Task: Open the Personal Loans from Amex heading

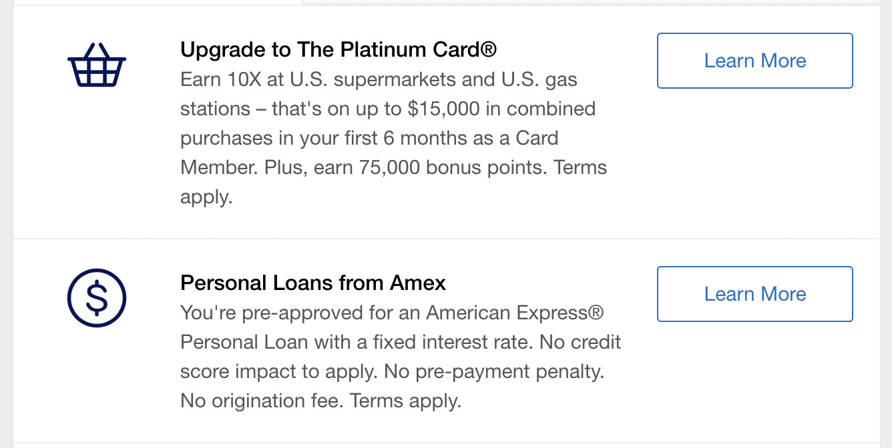Action: pyautogui.click(x=312, y=283)
